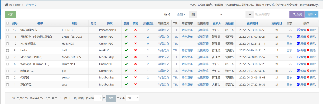323x104 pixels.
Task: Click 产品定义 in the breadcrumb
Action: pyautogui.click(x=31, y=5)
